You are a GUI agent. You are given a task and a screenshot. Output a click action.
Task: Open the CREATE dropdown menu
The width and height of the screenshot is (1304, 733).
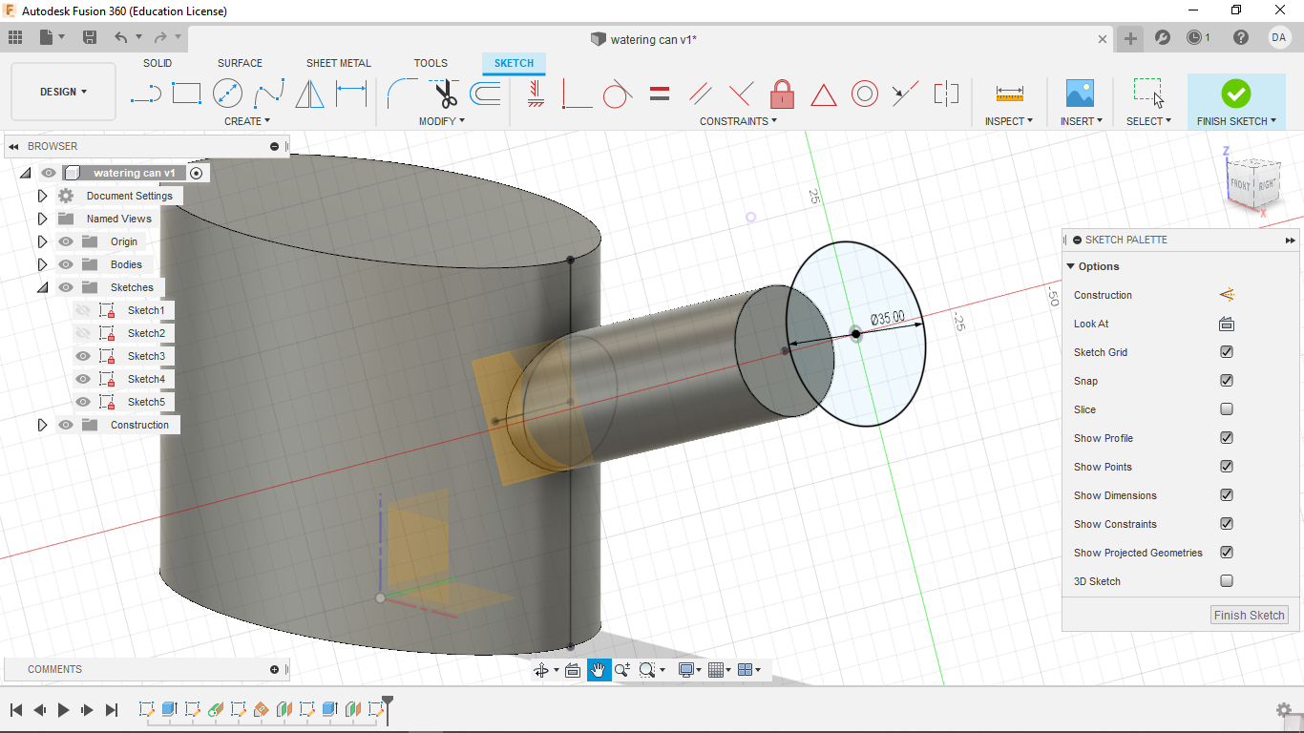tap(247, 121)
